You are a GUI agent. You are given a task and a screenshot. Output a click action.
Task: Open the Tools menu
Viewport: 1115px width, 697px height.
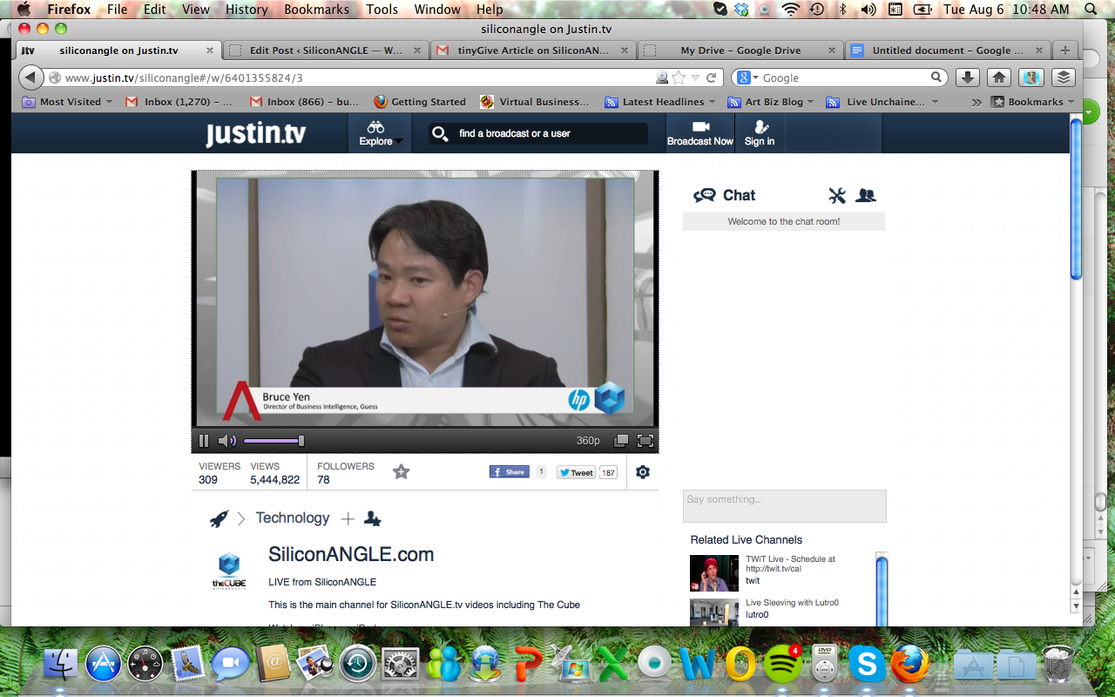tap(382, 10)
